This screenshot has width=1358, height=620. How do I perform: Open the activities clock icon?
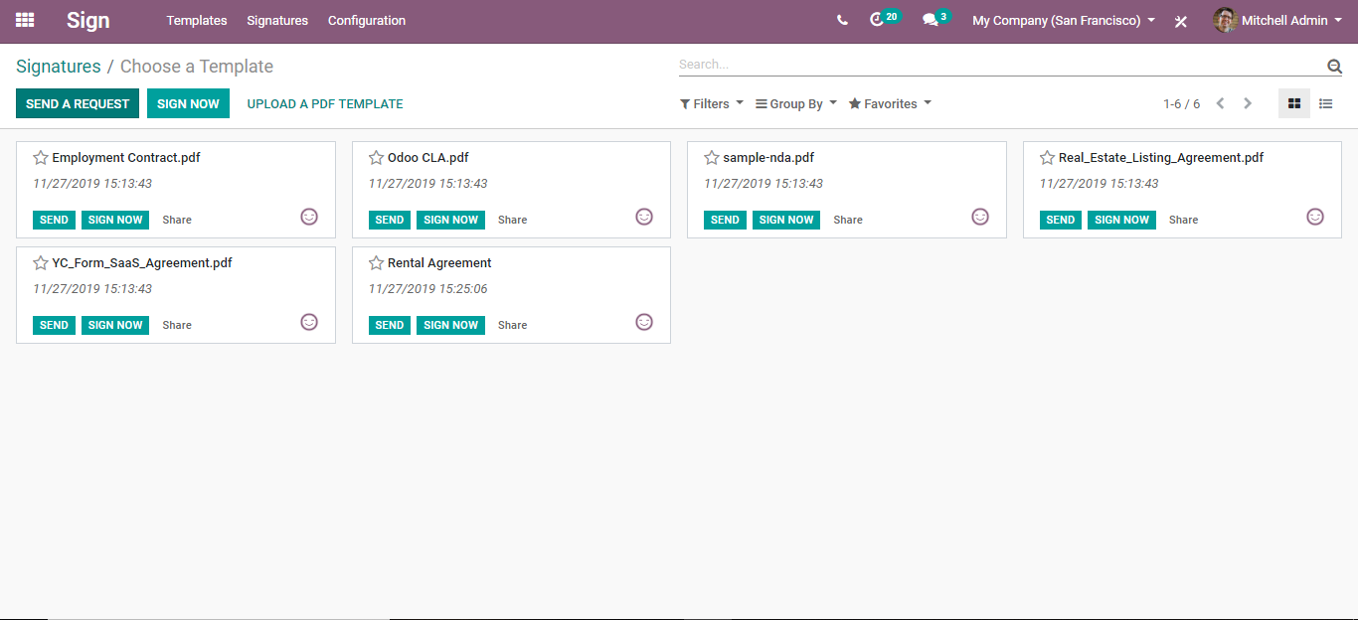point(877,20)
